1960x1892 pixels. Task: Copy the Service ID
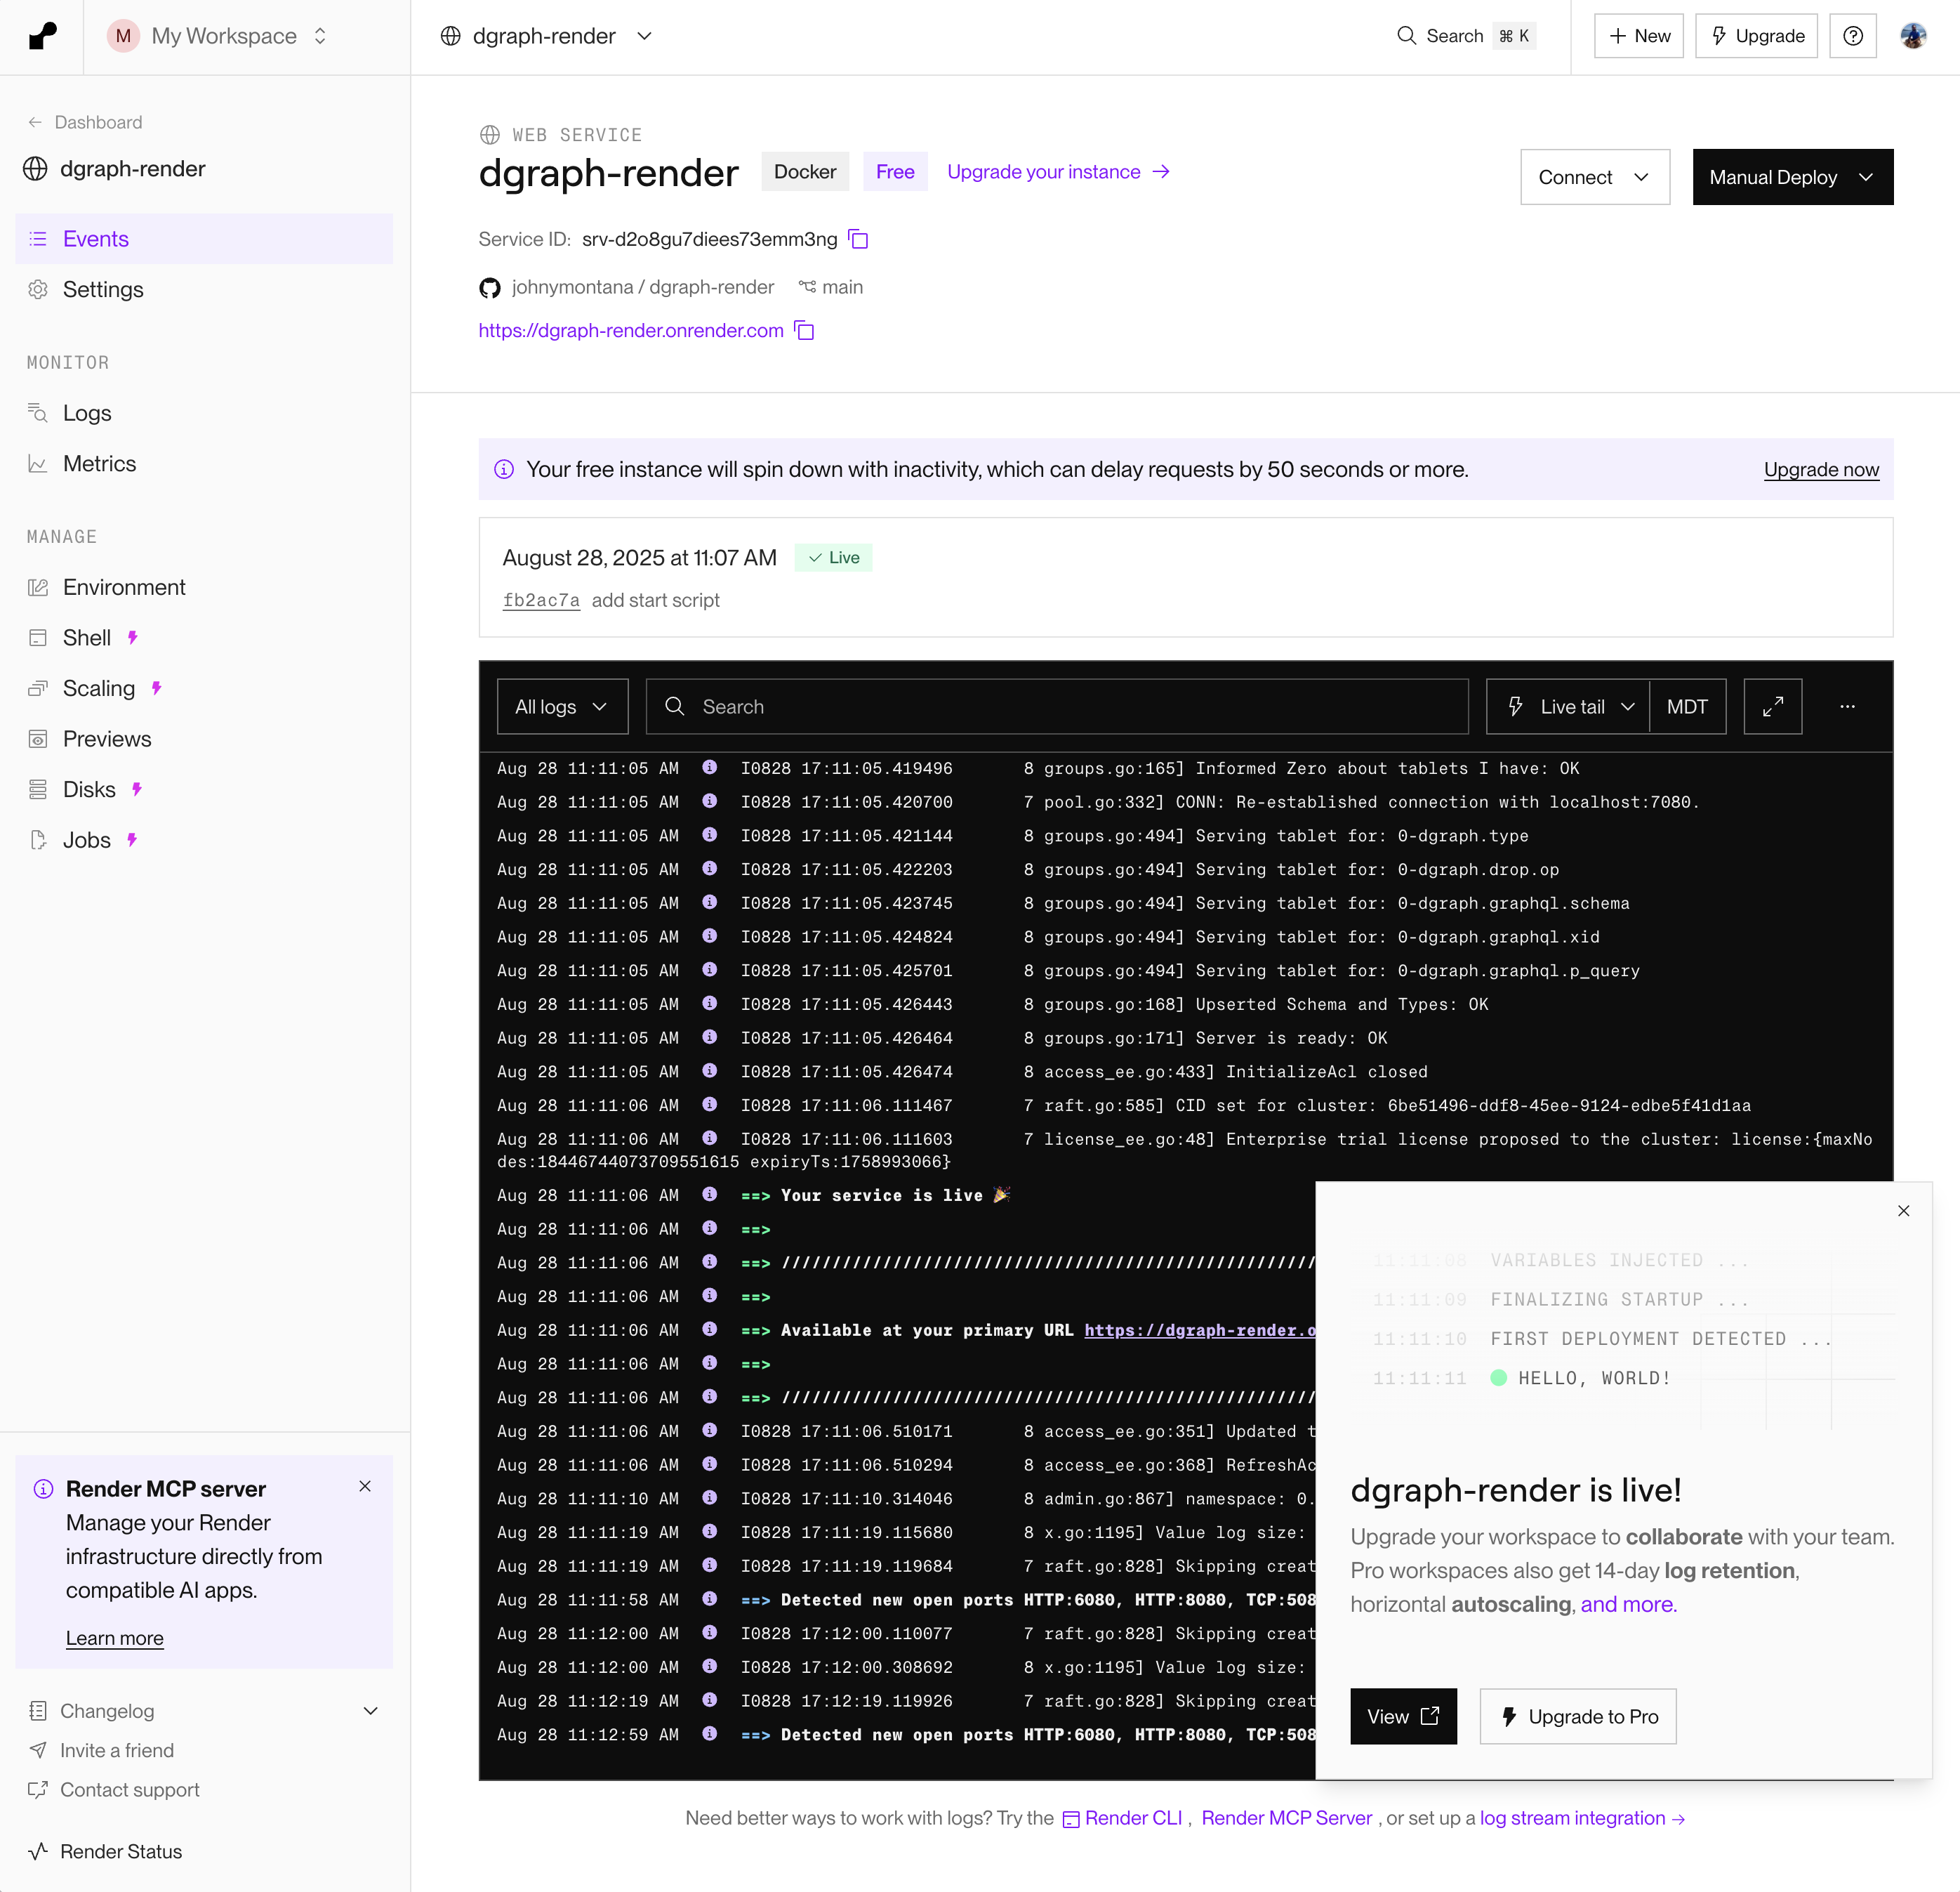[858, 239]
